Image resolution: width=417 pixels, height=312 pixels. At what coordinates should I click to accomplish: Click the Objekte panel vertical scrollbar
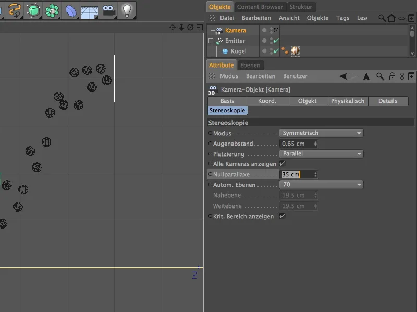(412, 41)
